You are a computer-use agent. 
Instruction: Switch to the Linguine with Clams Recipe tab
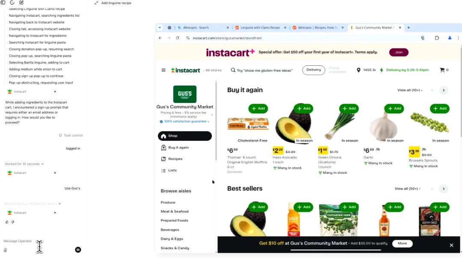tap(260, 28)
